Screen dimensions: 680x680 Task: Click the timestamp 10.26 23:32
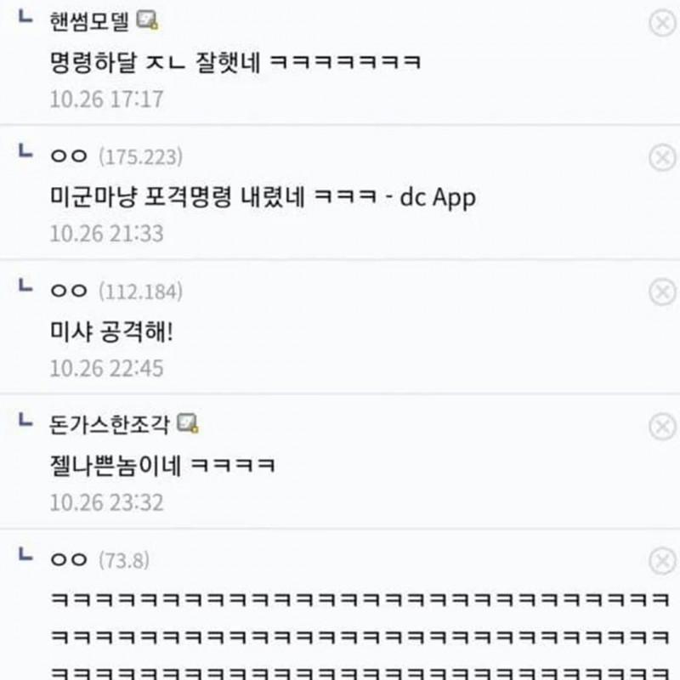click(107, 503)
